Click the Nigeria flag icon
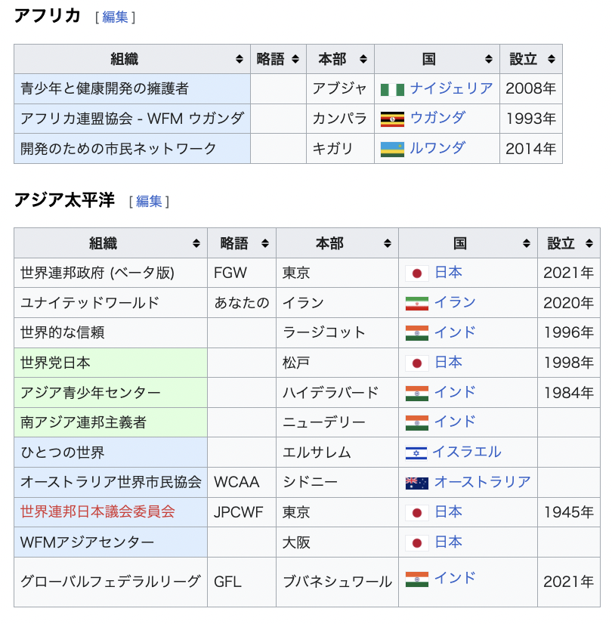612x624 pixels. click(x=392, y=90)
